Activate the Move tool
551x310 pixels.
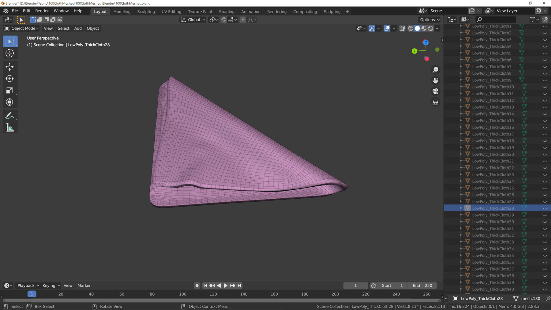pyautogui.click(x=10, y=66)
